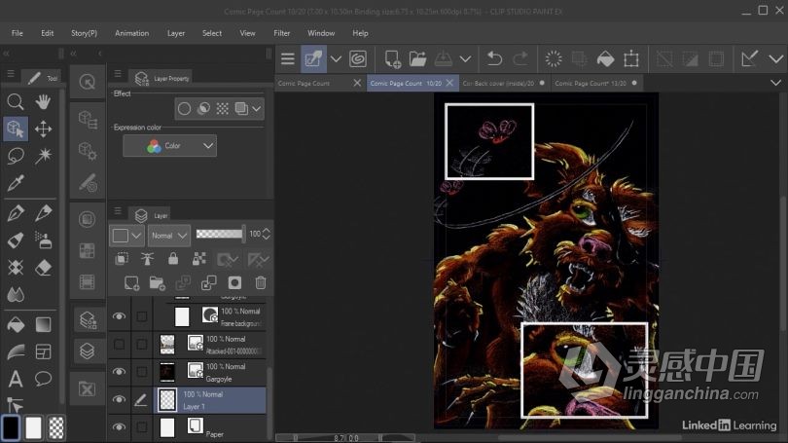Check the selection box of Attacked-001 layer

click(x=142, y=344)
